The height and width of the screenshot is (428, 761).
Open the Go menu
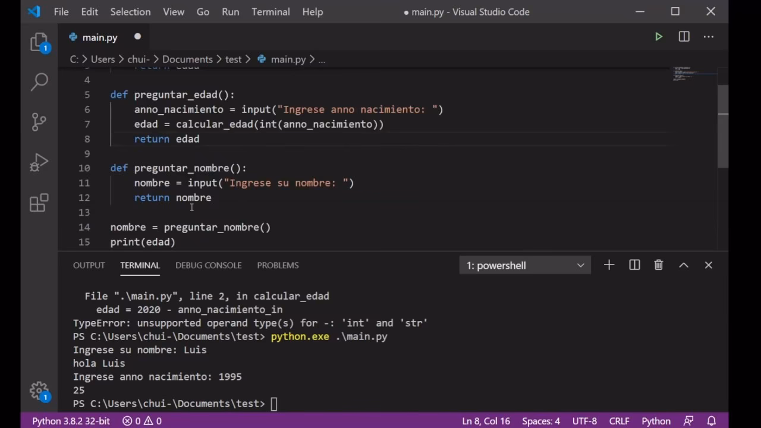(203, 12)
